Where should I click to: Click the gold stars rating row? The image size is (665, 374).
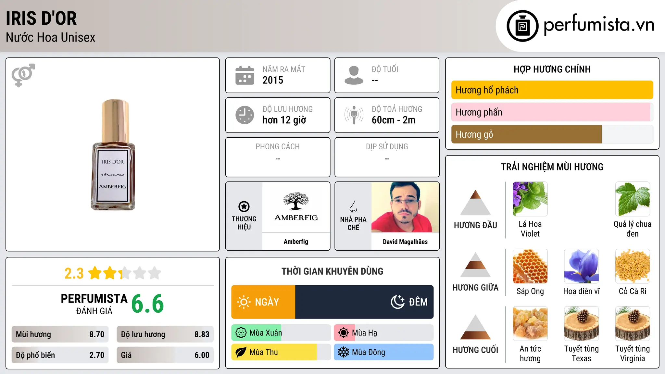125,273
